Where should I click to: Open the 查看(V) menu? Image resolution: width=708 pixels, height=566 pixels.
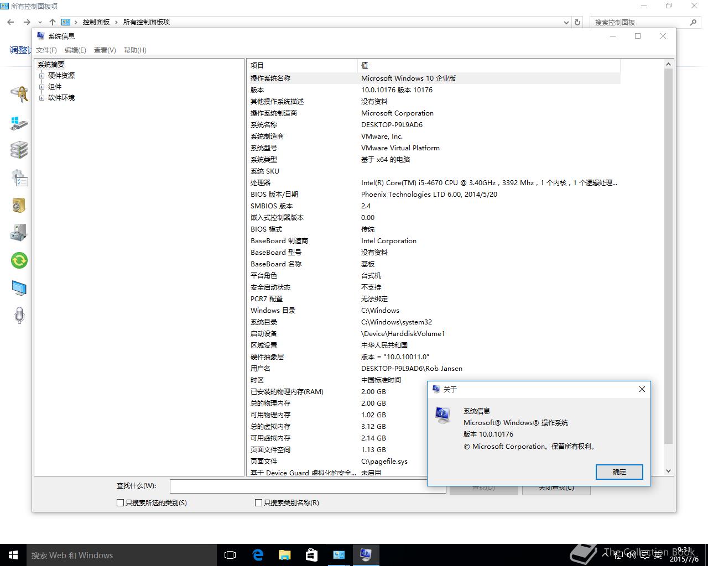pyautogui.click(x=105, y=50)
